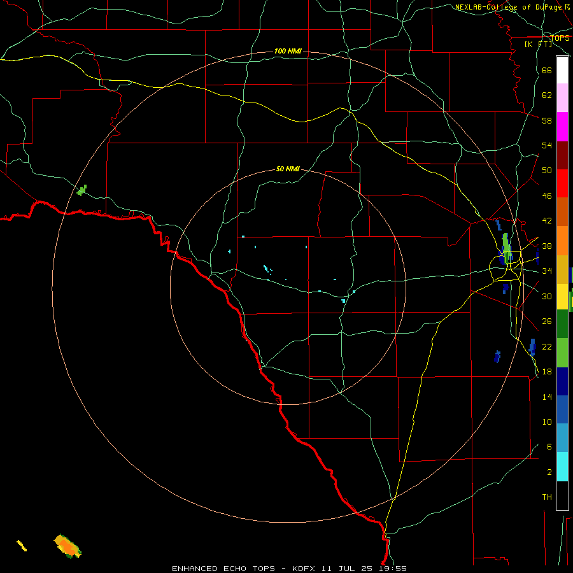This screenshot has height=573, width=573.
Task: Click the navy blue legend swatch
Action: 562,381
